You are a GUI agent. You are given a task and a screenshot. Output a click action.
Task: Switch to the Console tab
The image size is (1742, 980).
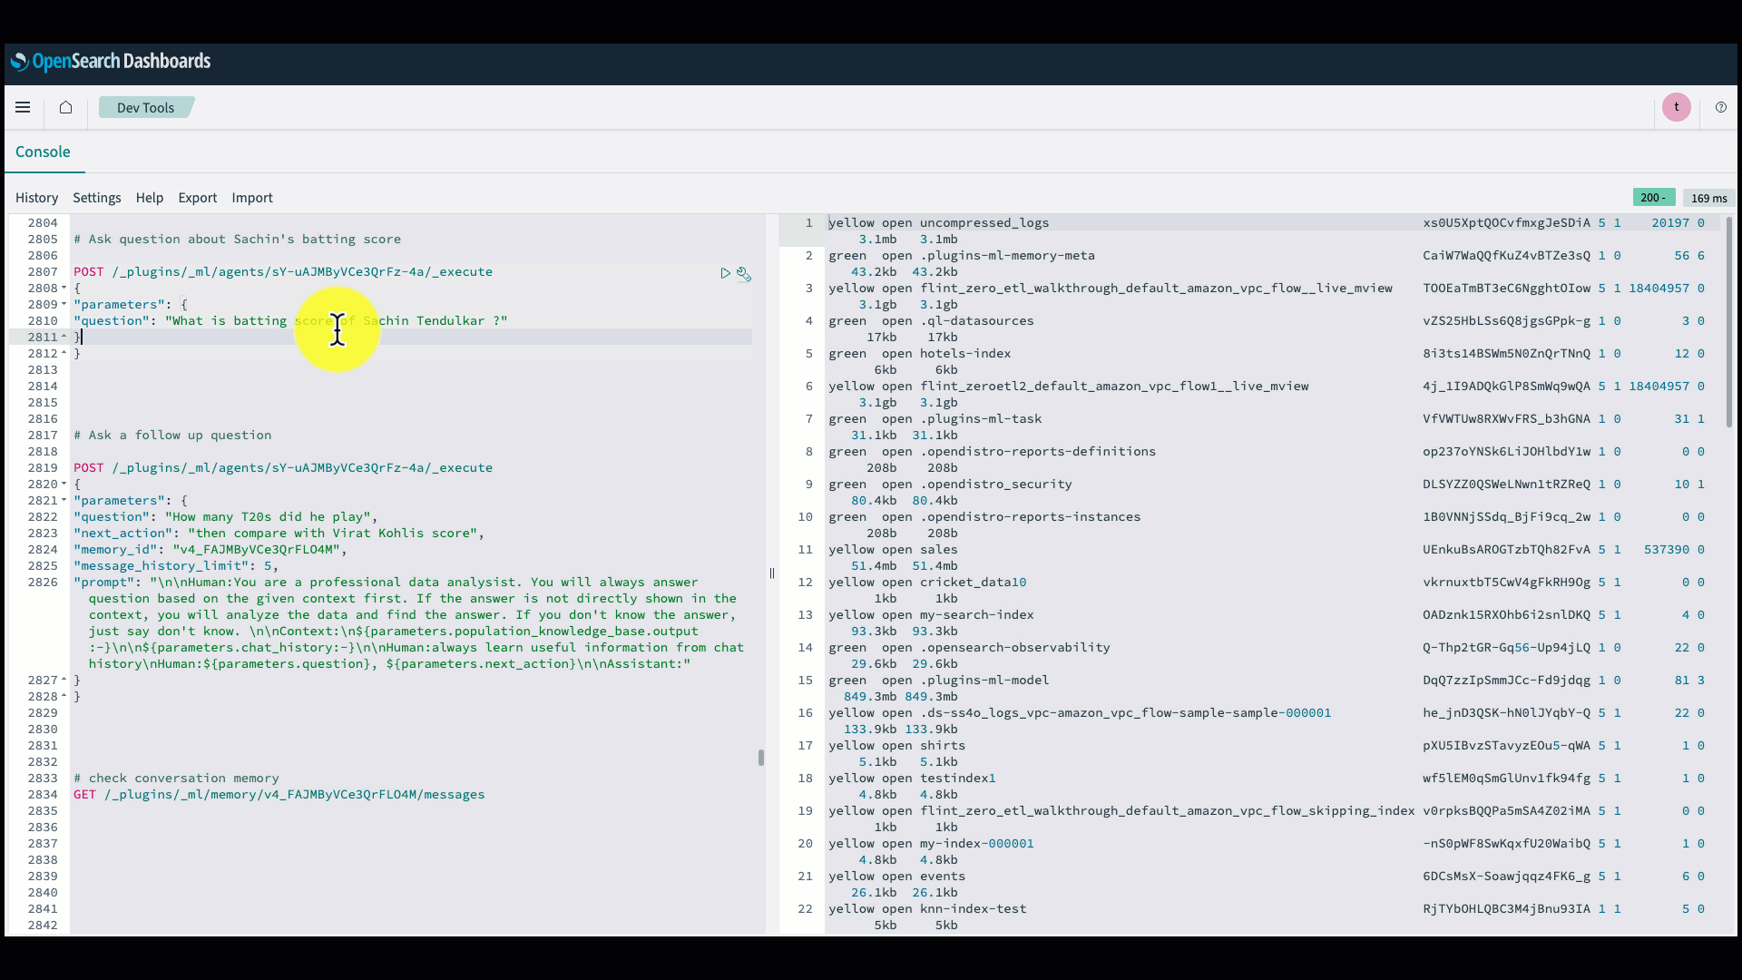coord(43,152)
